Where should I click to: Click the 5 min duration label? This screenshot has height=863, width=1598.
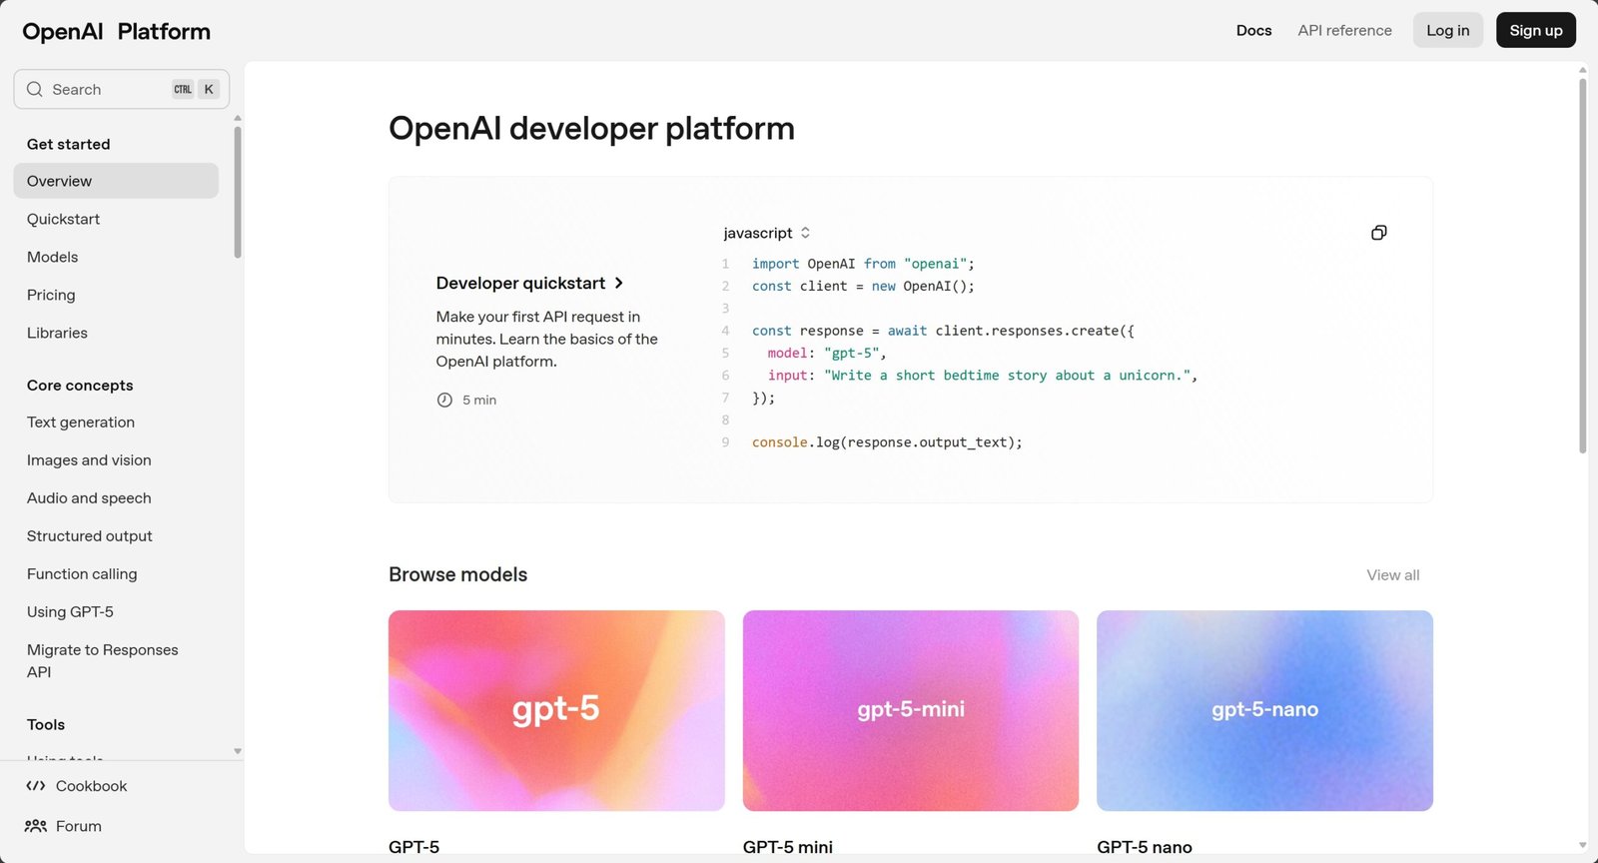479,400
